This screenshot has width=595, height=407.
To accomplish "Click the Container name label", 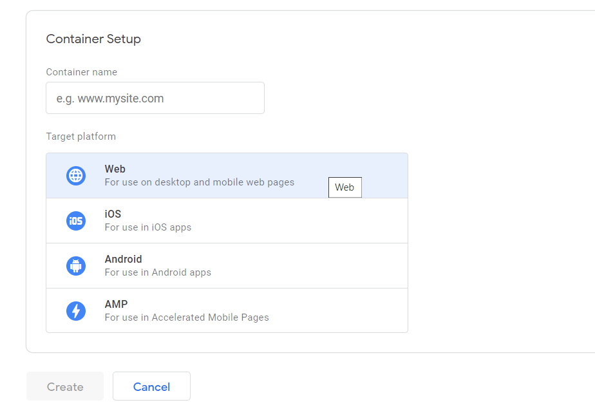I will 81,72.
